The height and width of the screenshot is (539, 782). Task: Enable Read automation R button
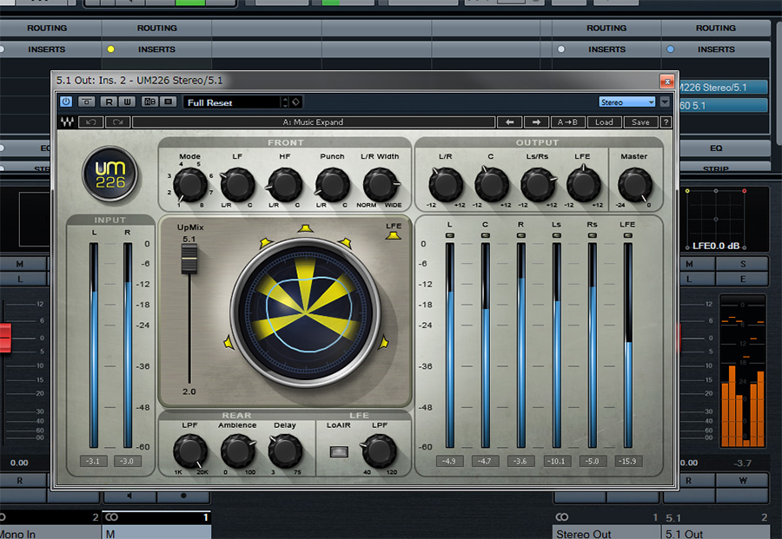109,102
